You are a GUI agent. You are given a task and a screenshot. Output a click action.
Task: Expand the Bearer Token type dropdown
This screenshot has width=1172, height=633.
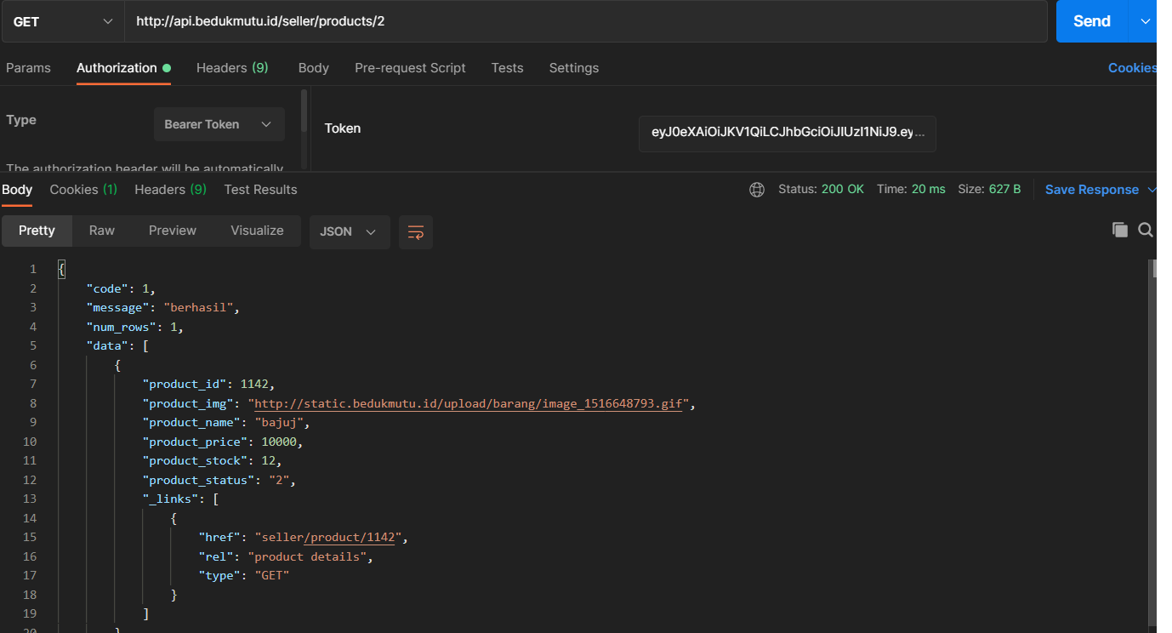(219, 124)
